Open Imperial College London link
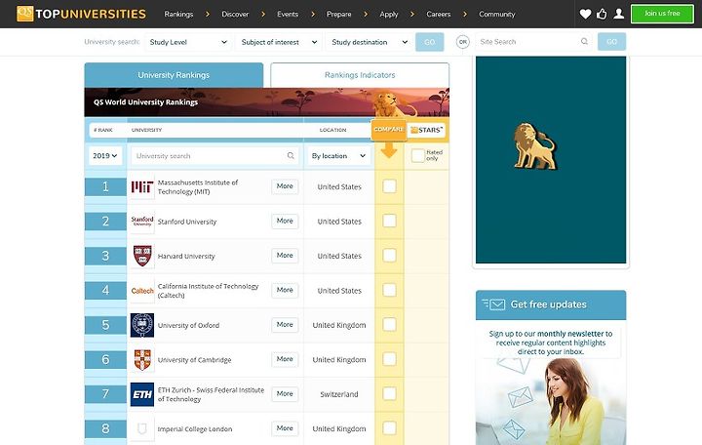702x445 pixels. [195, 428]
